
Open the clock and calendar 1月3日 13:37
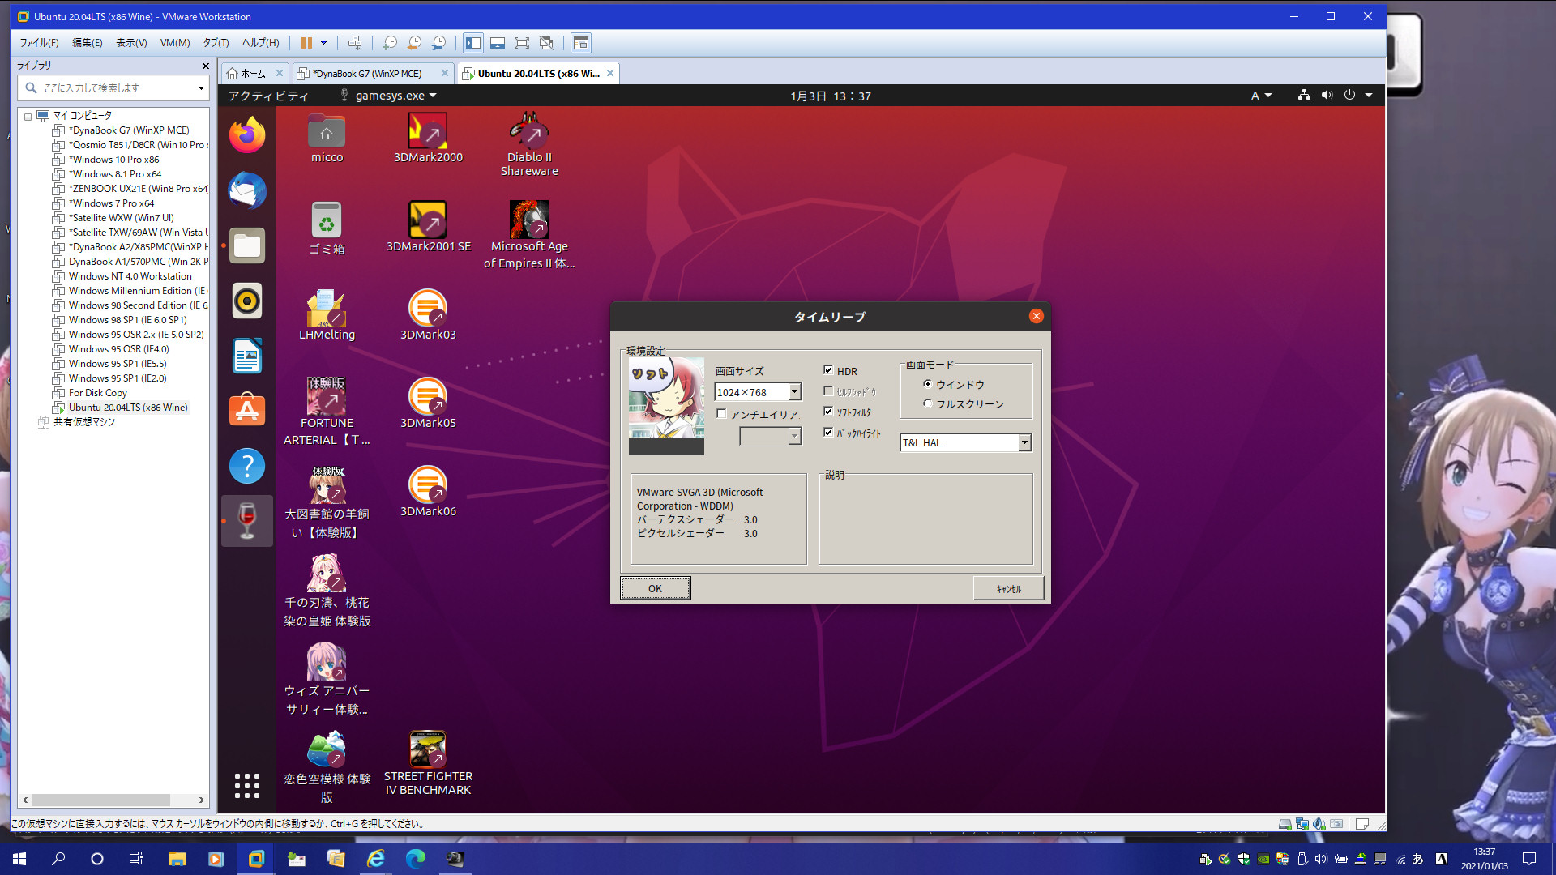point(831,96)
